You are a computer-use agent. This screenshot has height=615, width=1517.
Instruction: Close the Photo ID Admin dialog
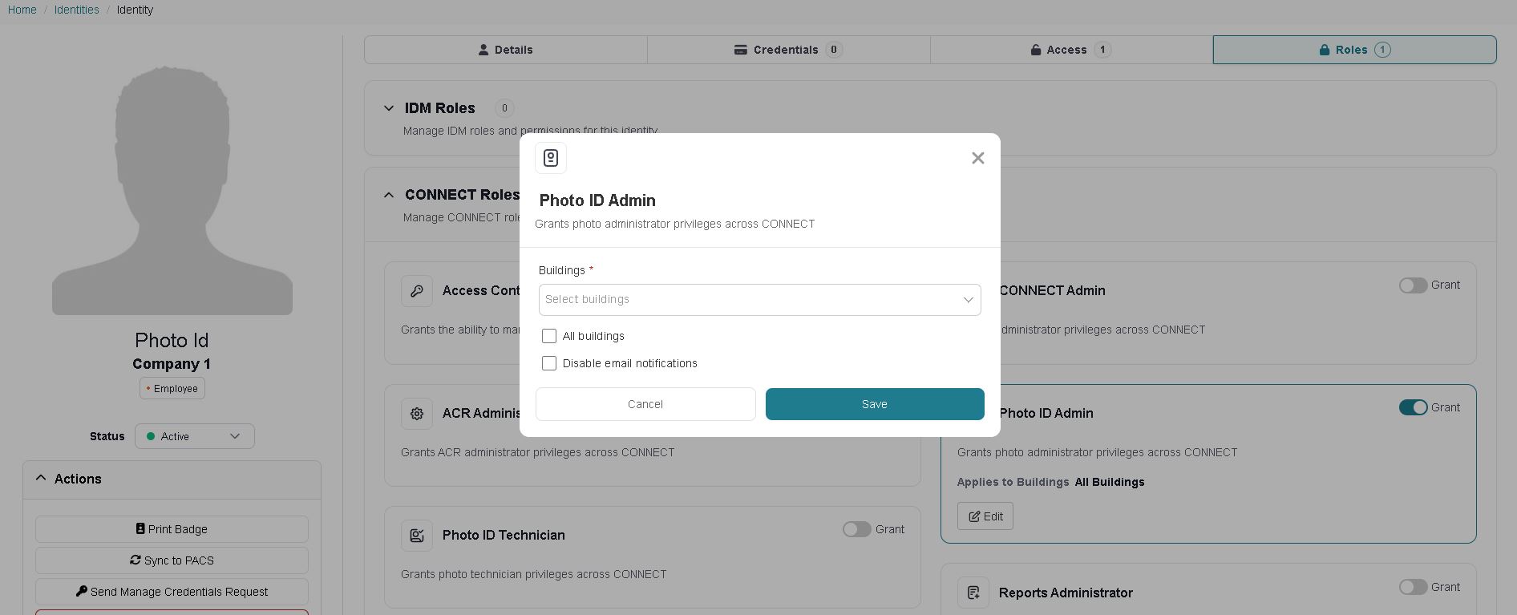point(977,158)
